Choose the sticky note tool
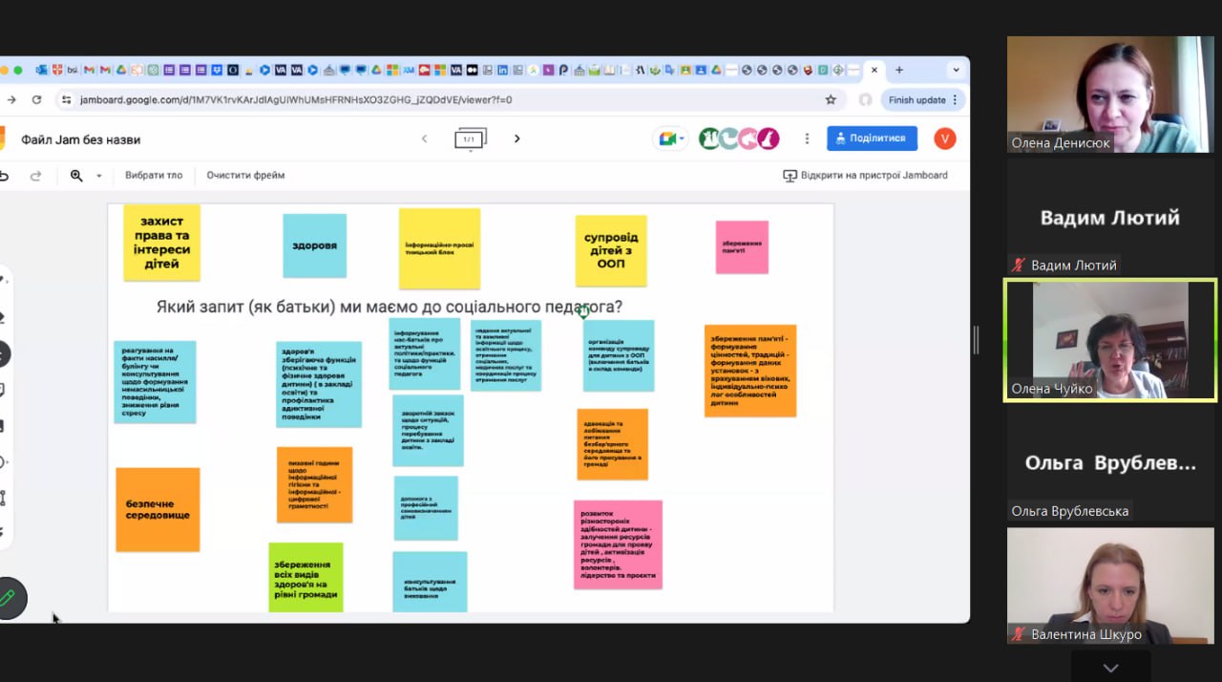The width and height of the screenshot is (1222, 682). tap(3, 390)
